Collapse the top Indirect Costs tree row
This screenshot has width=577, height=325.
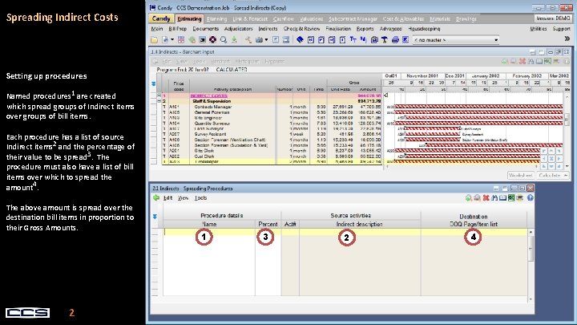(x=159, y=95)
